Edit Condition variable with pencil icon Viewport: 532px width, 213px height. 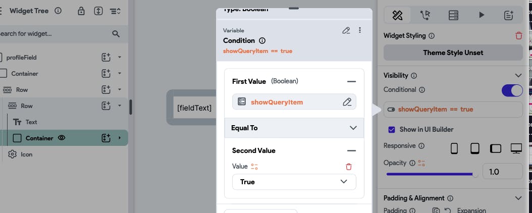346,30
